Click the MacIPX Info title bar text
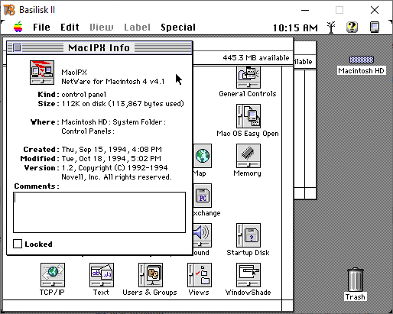The image size is (393, 314). pos(99,48)
